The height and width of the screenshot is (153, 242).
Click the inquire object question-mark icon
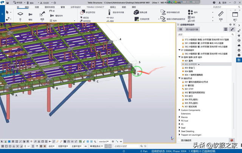8,19
